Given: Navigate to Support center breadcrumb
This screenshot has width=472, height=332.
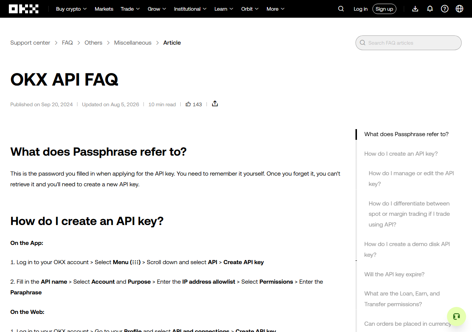Looking at the screenshot, I should [x=30, y=43].
